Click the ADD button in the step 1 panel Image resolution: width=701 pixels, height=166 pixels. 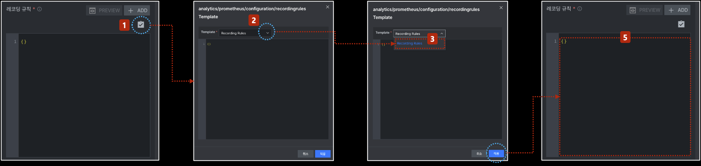pos(137,11)
